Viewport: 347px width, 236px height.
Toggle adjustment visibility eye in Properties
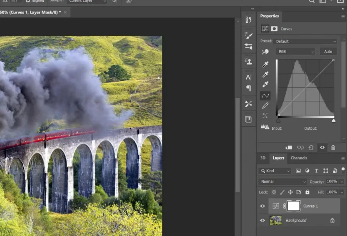point(322,147)
